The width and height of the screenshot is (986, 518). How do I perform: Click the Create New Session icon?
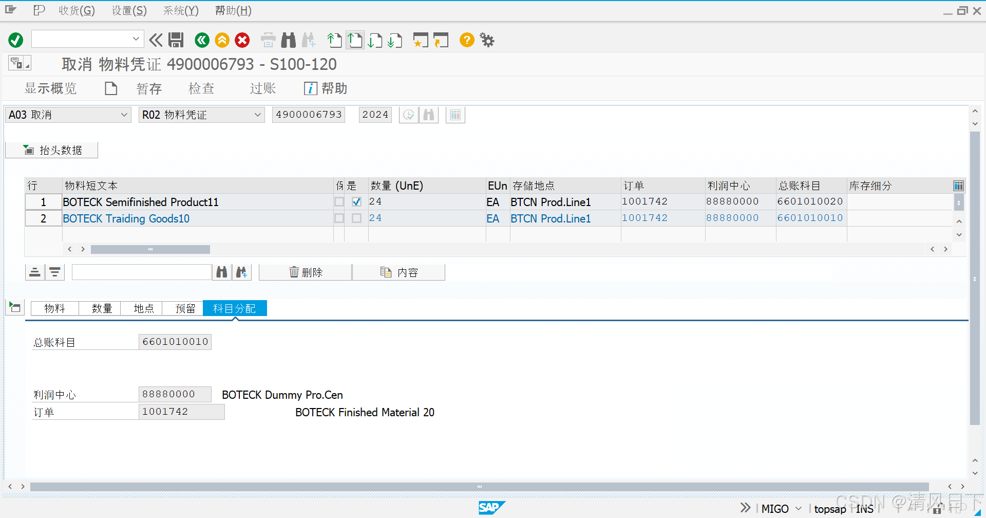421,40
